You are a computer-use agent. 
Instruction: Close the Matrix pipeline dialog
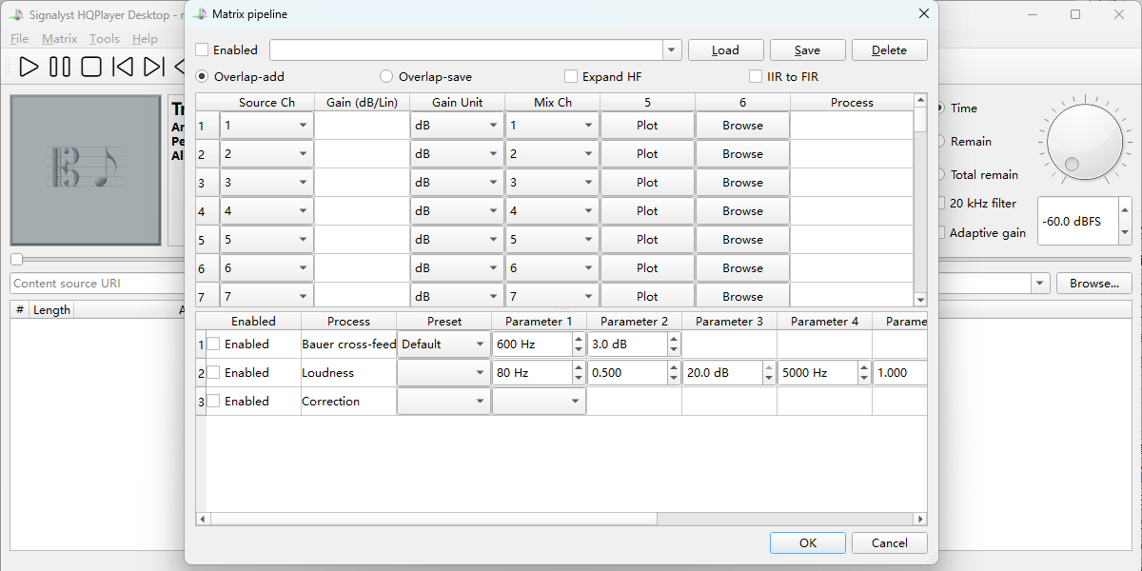923,14
